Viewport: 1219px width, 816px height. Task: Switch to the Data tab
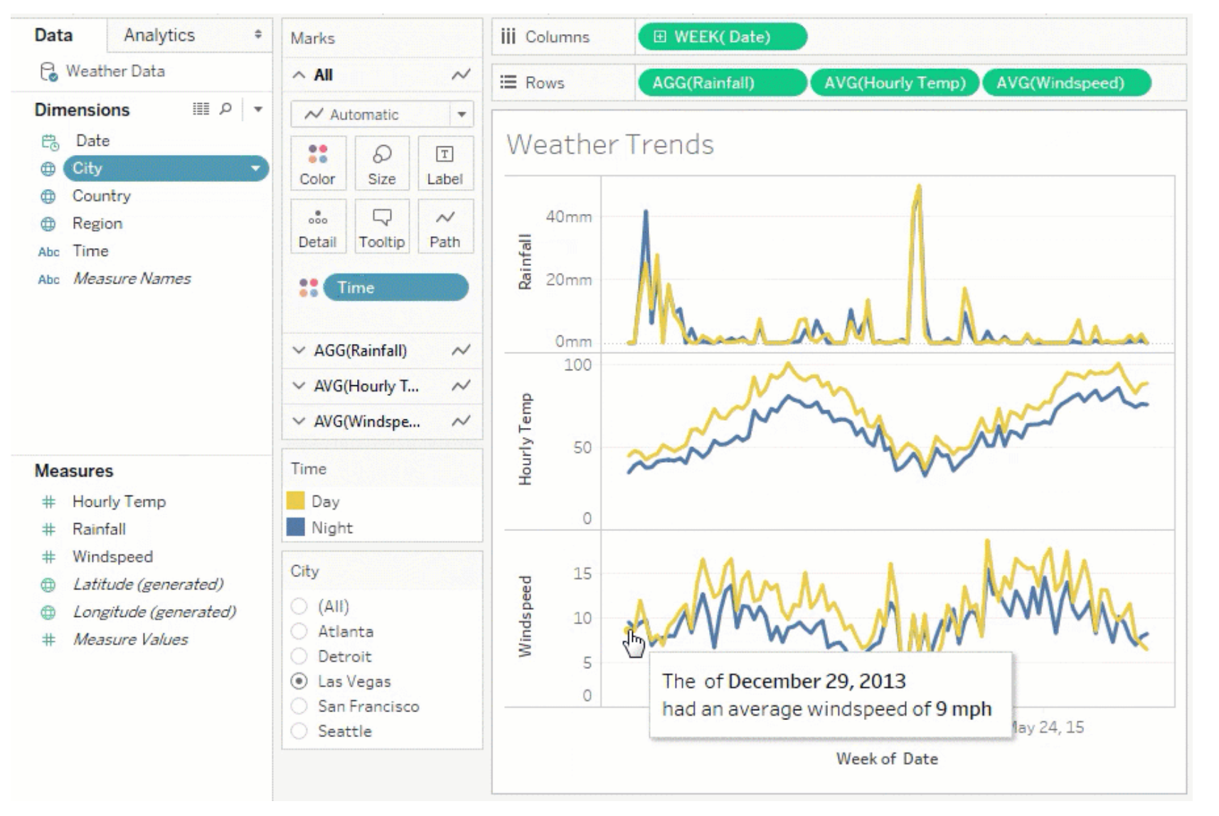point(53,35)
